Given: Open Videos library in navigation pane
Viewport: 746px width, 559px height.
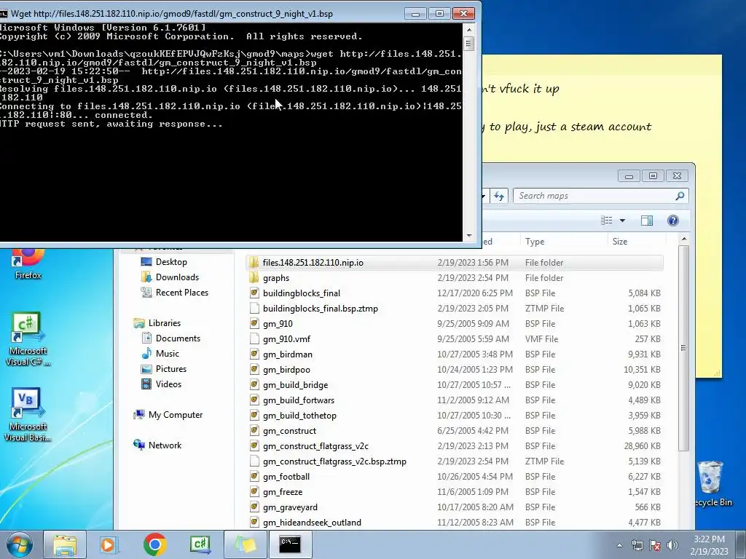Looking at the screenshot, I should (x=161, y=384).
